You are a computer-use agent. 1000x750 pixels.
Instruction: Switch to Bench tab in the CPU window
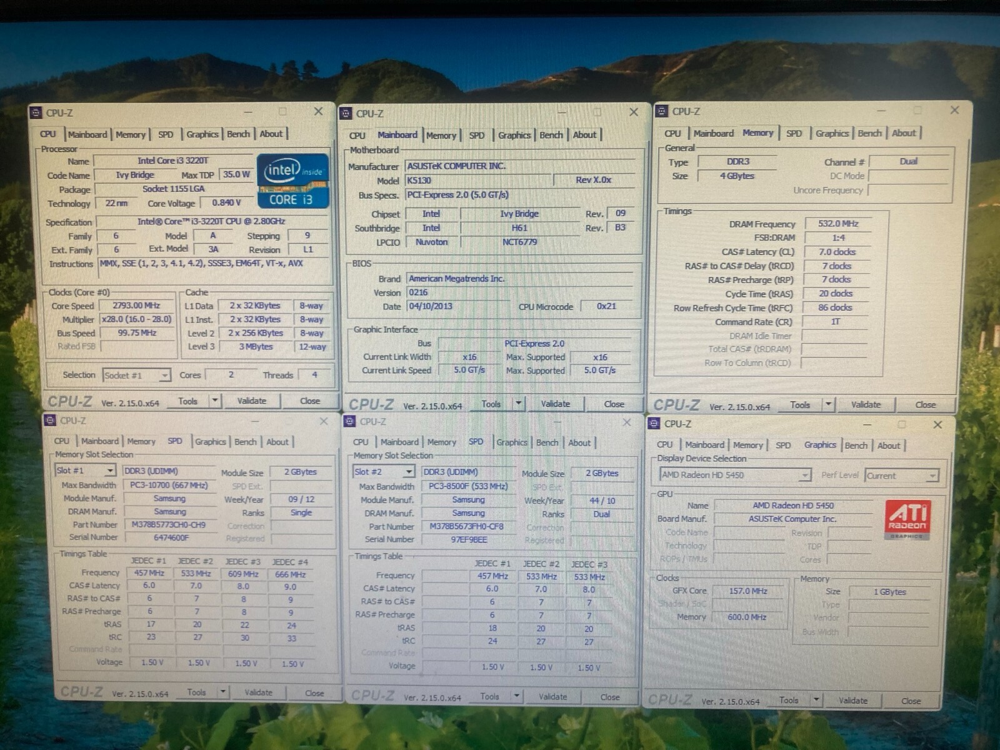click(x=238, y=134)
